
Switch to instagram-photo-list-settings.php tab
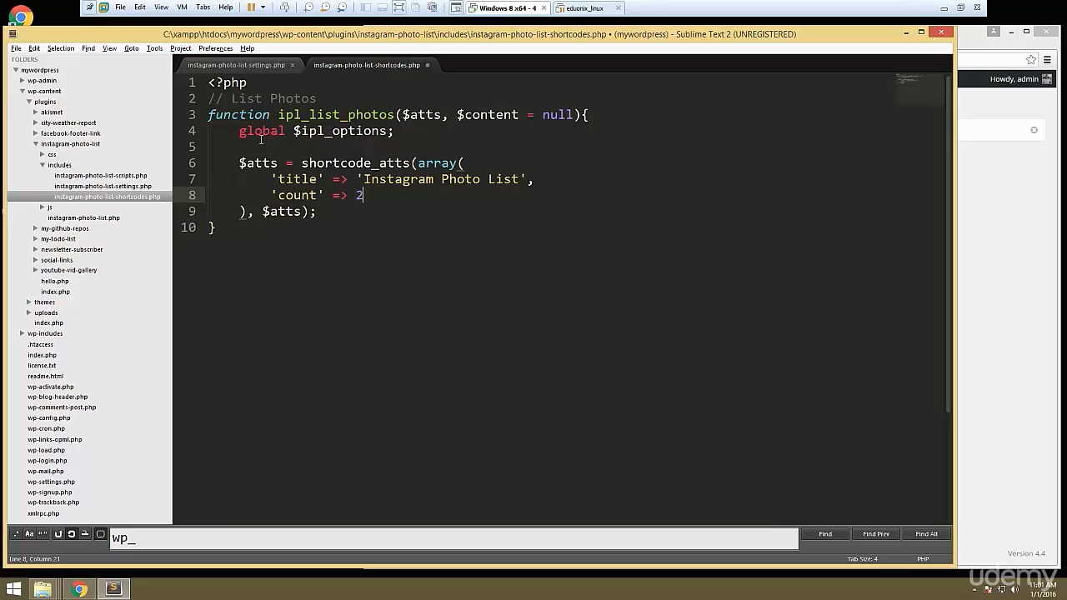point(236,65)
